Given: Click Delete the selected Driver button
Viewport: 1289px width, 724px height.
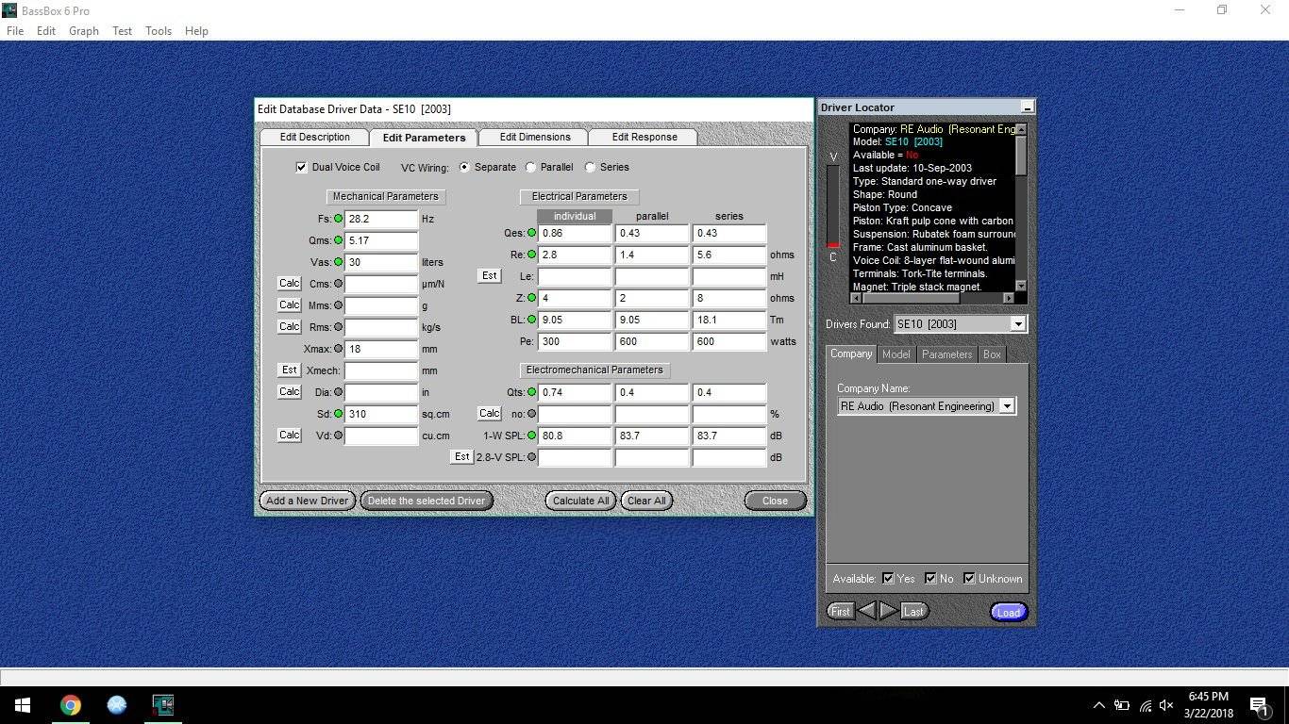Looking at the screenshot, I should (x=427, y=501).
